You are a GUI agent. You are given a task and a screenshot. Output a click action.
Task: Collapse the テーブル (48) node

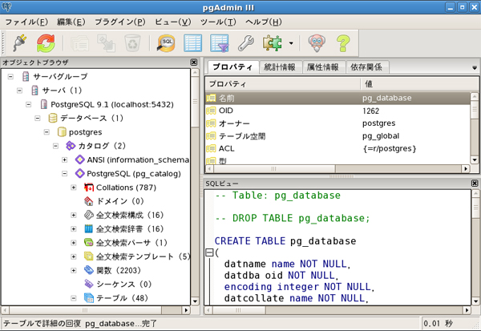[74, 298]
